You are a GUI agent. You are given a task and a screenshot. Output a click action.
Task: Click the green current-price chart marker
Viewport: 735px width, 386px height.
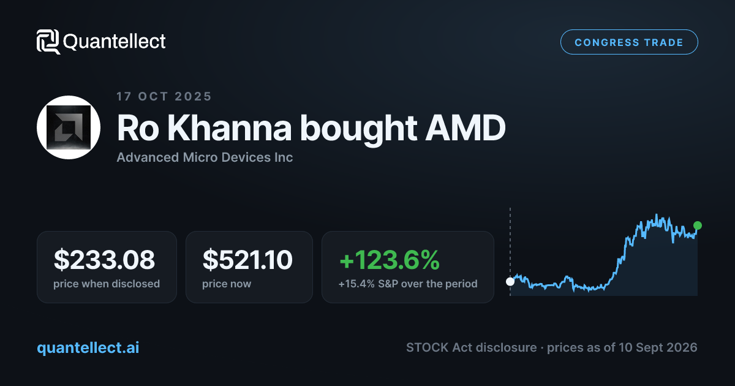tap(697, 225)
